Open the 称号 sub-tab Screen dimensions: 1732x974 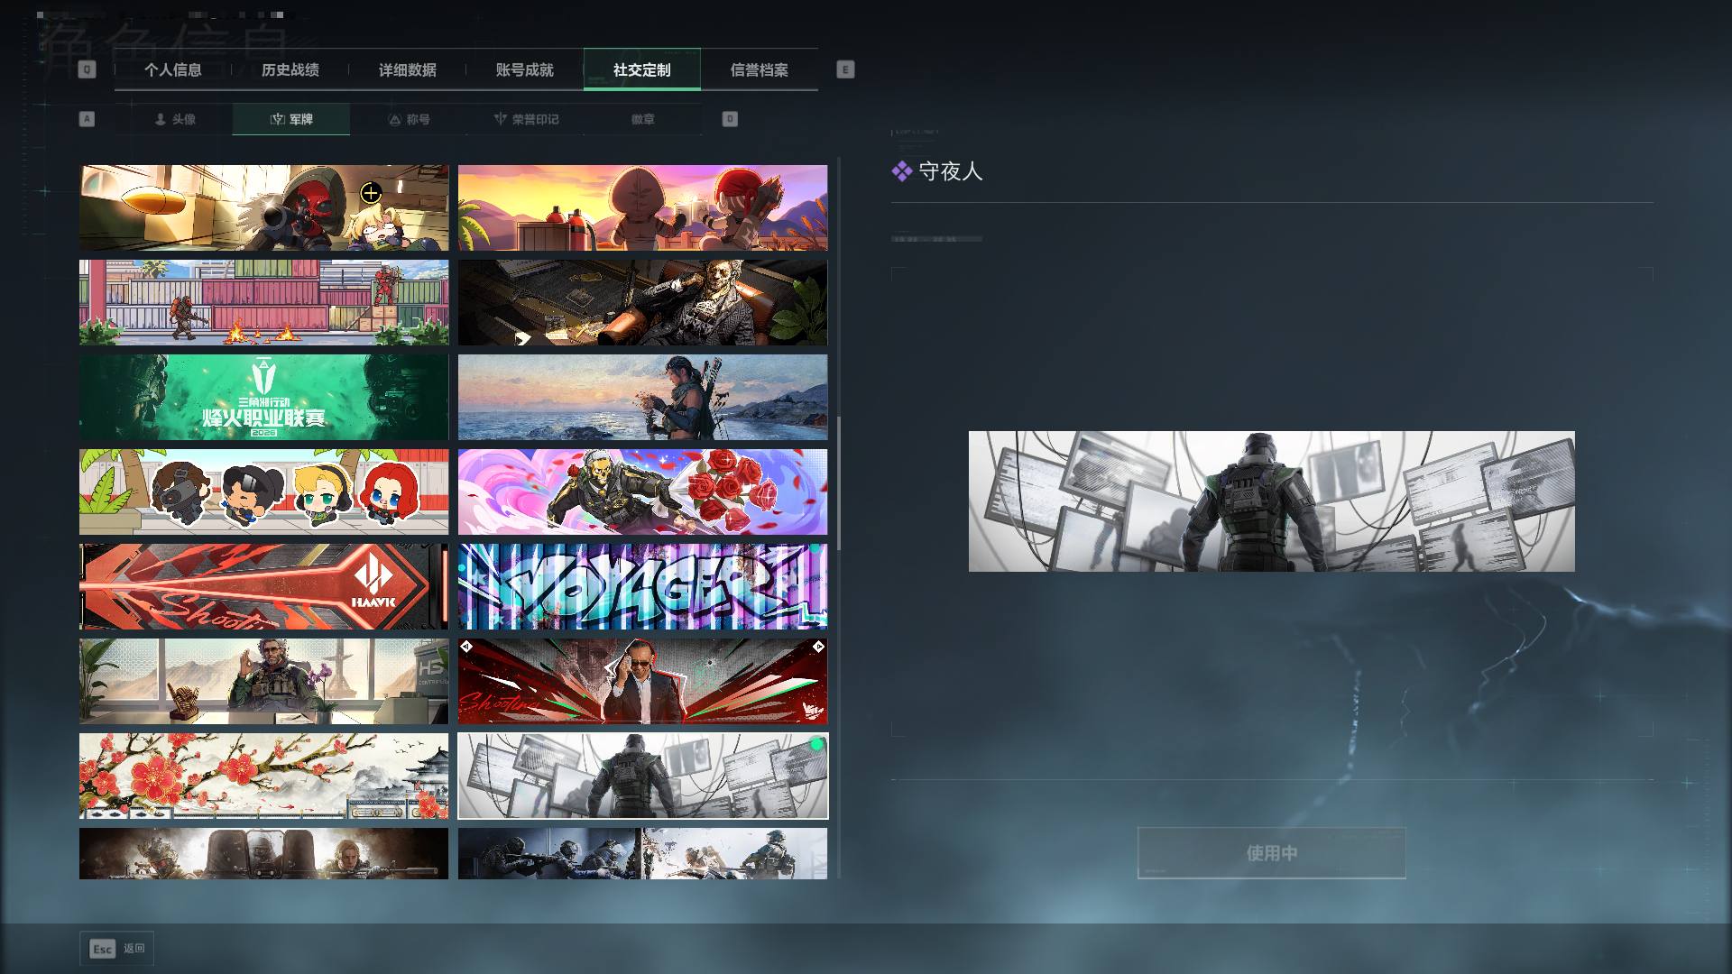click(409, 119)
